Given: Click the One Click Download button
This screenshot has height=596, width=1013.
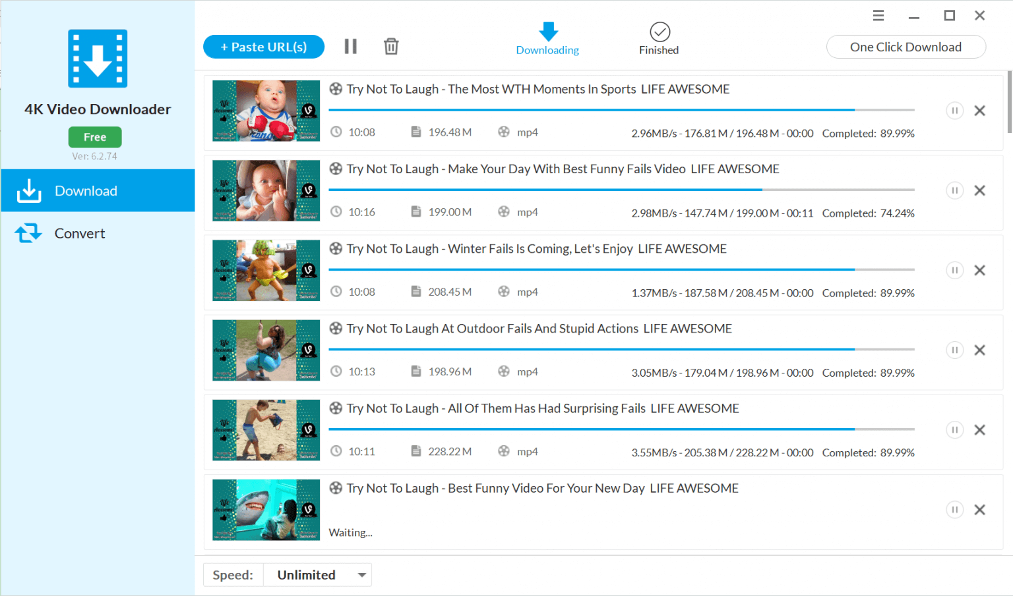Looking at the screenshot, I should pyautogui.click(x=906, y=47).
